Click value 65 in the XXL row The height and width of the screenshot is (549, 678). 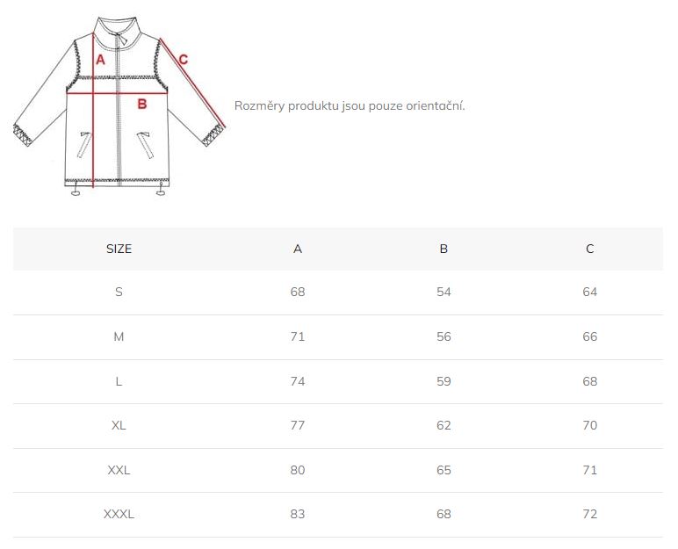pyautogui.click(x=444, y=470)
